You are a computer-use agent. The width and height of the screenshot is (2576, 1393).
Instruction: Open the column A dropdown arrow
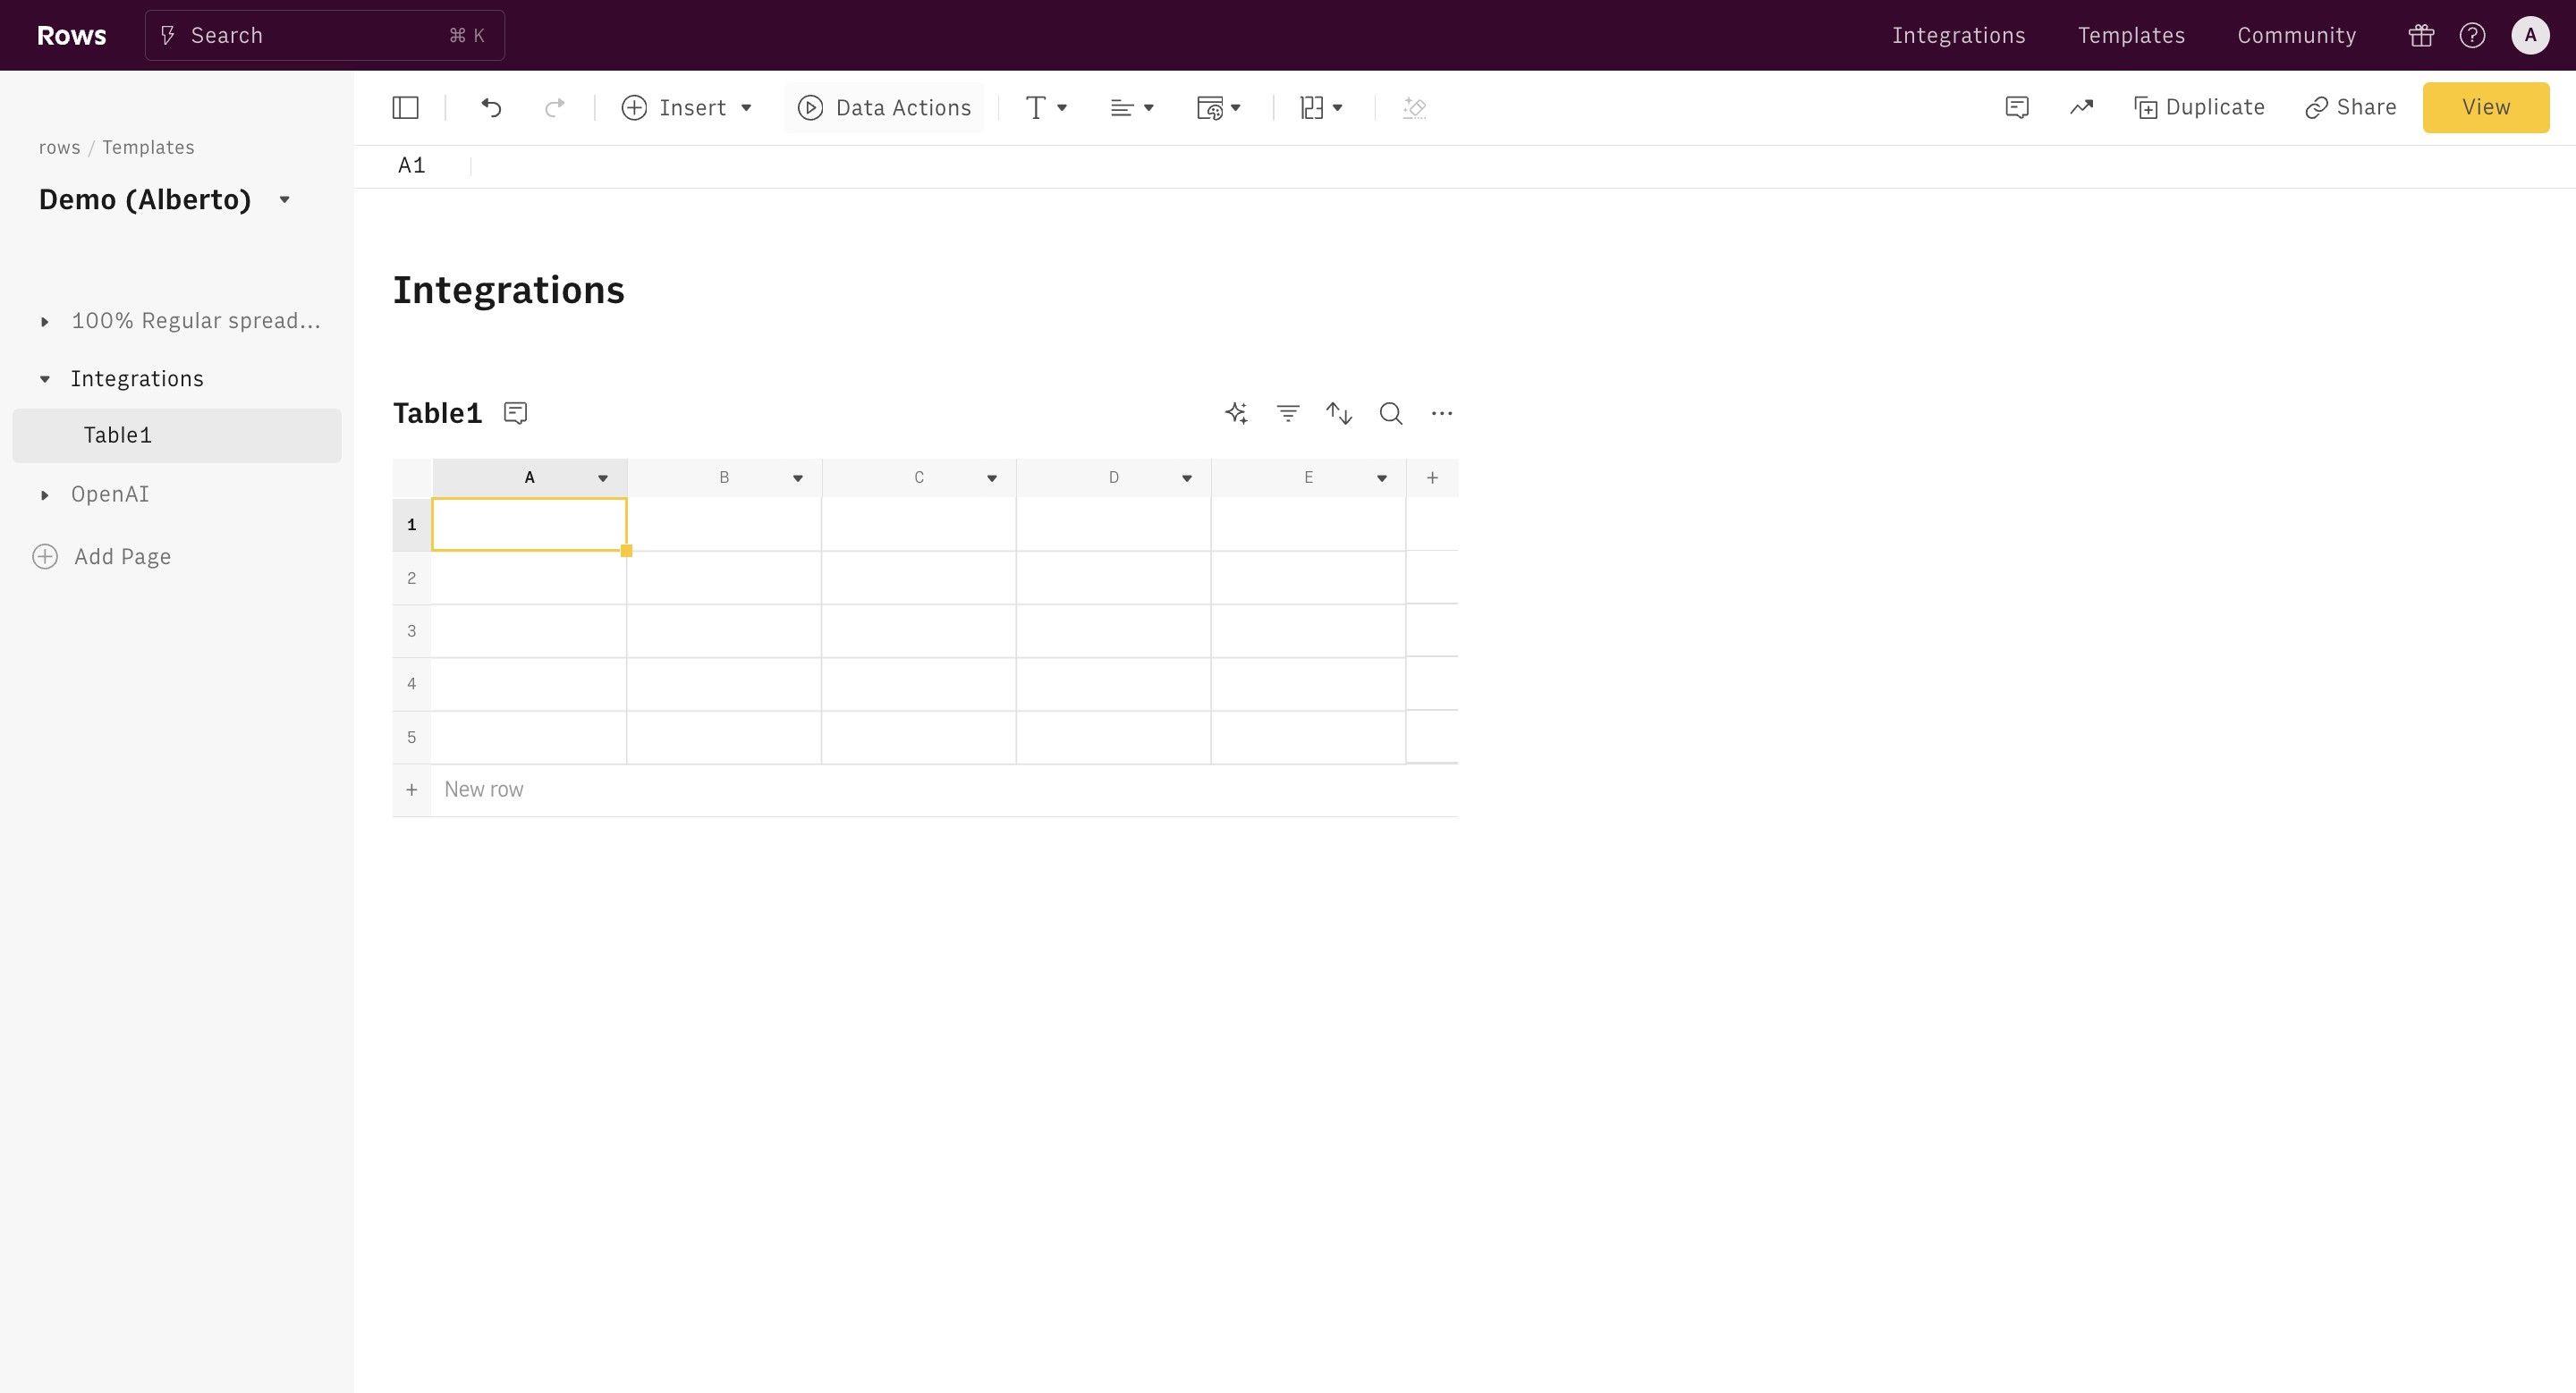coord(603,478)
